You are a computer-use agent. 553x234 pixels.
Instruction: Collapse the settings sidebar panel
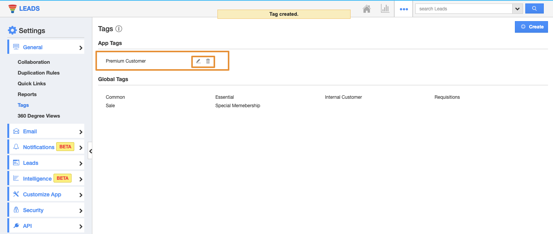coord(90,151)
